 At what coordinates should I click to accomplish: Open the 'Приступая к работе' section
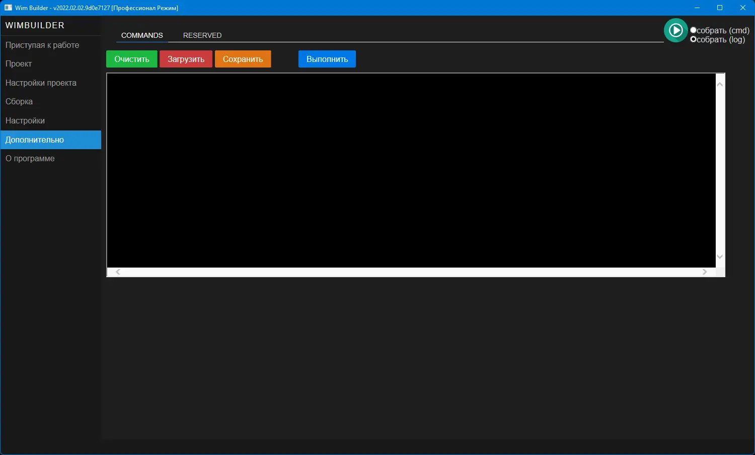43,45
